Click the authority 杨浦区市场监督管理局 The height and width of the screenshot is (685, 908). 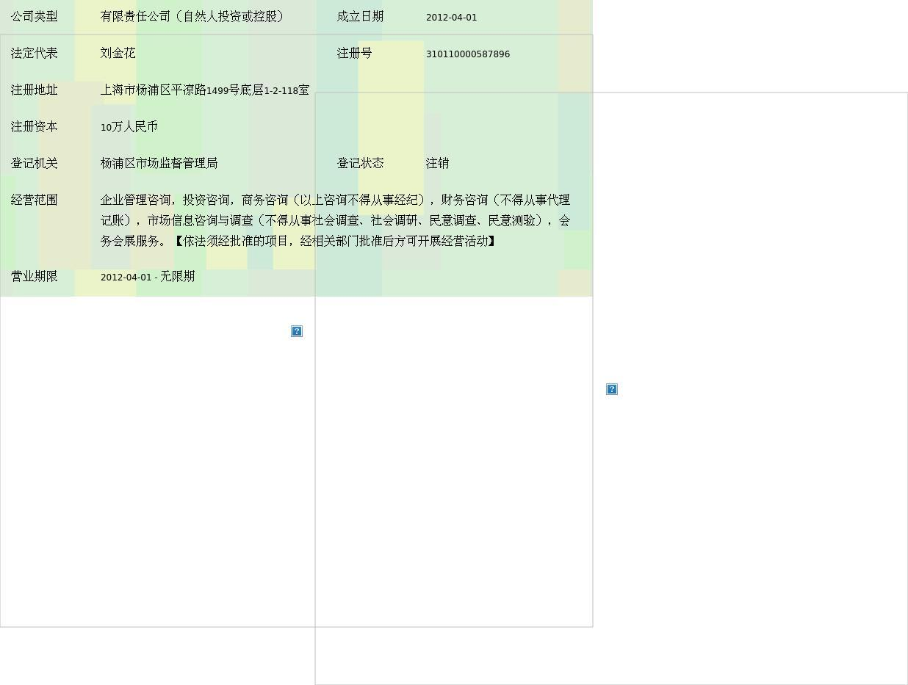(x=159, y=163)
